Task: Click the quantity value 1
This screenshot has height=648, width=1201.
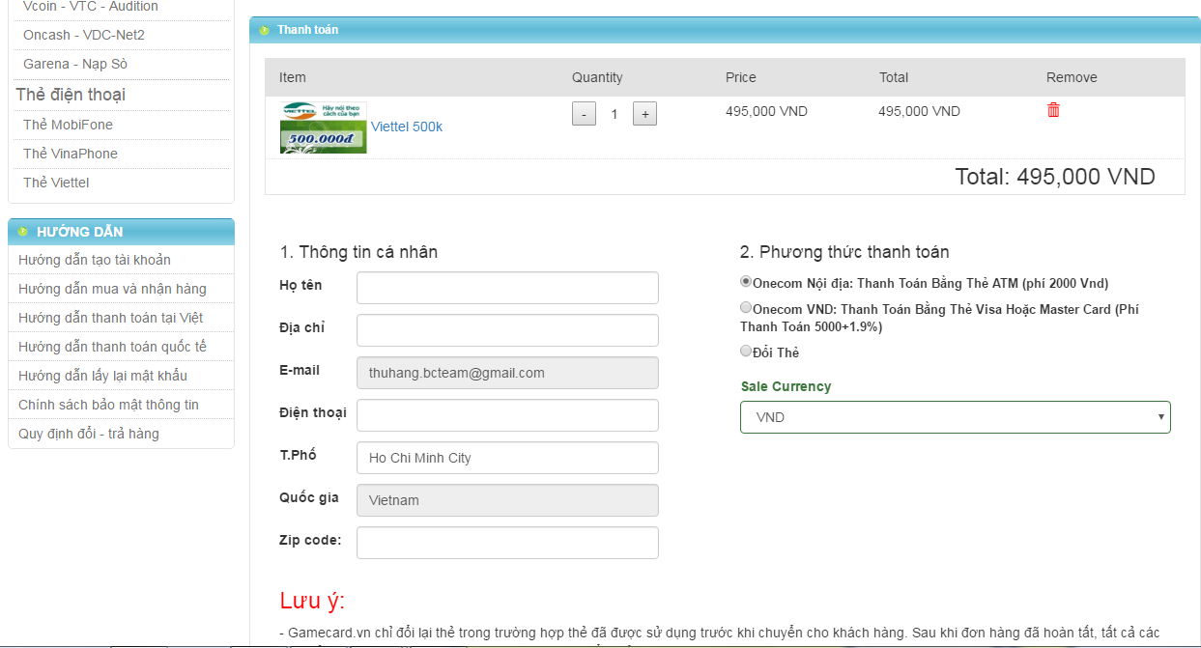Action: pos(615,114)
